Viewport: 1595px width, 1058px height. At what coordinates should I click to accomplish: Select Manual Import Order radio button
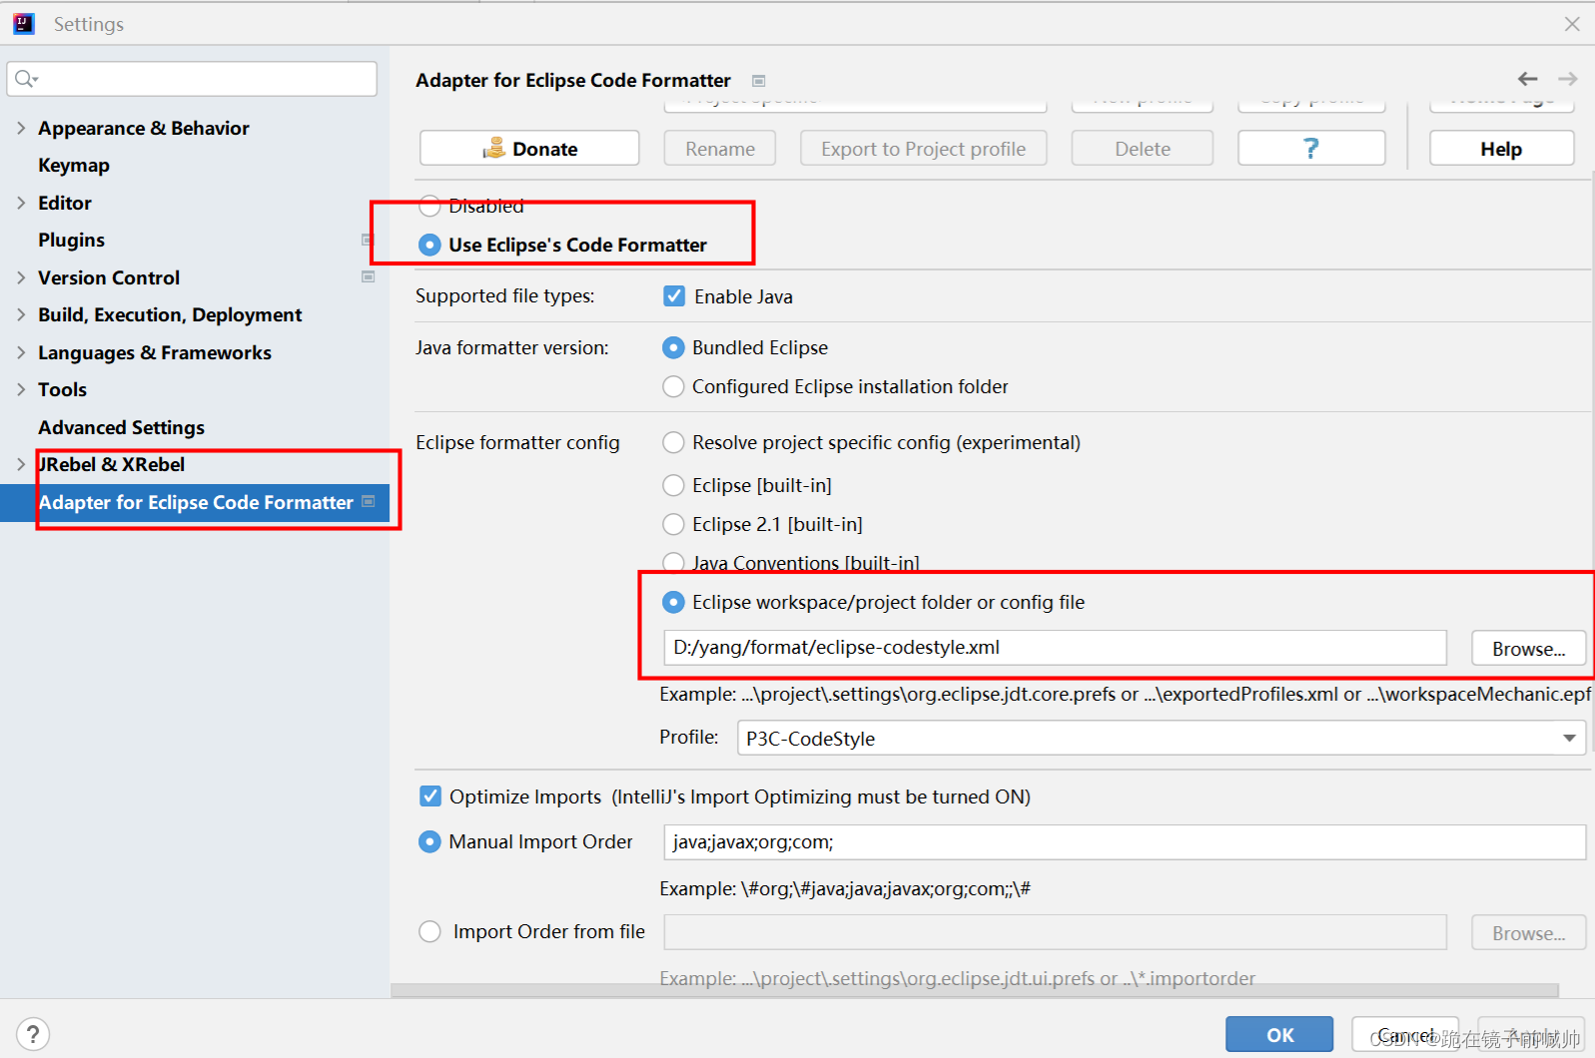point(429,841)
